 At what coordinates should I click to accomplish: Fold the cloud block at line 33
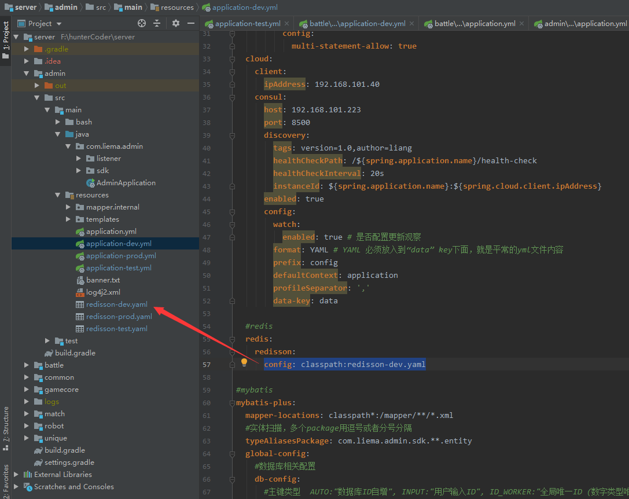(x=232, y=59)
